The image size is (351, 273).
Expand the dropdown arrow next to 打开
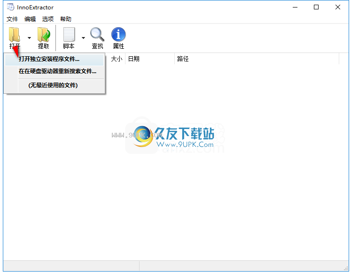click(x=29, y=38)
